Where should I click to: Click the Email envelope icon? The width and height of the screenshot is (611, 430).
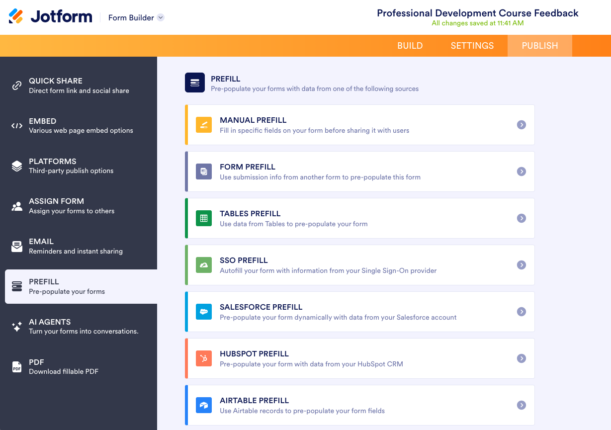[x=17, y=246]
